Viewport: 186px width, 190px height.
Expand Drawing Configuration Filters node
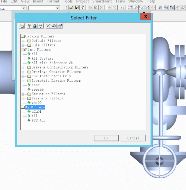23,68
